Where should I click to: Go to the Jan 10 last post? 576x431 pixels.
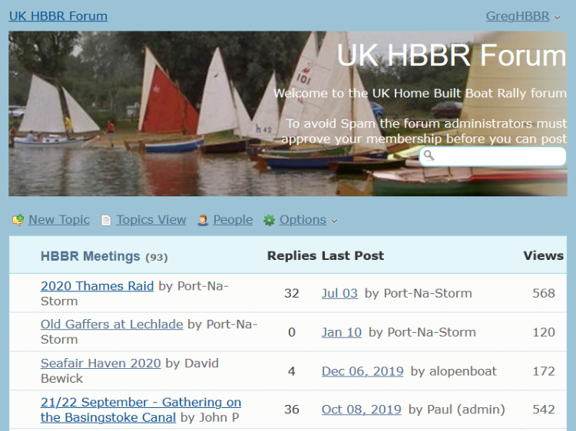[x=342, y=332]
